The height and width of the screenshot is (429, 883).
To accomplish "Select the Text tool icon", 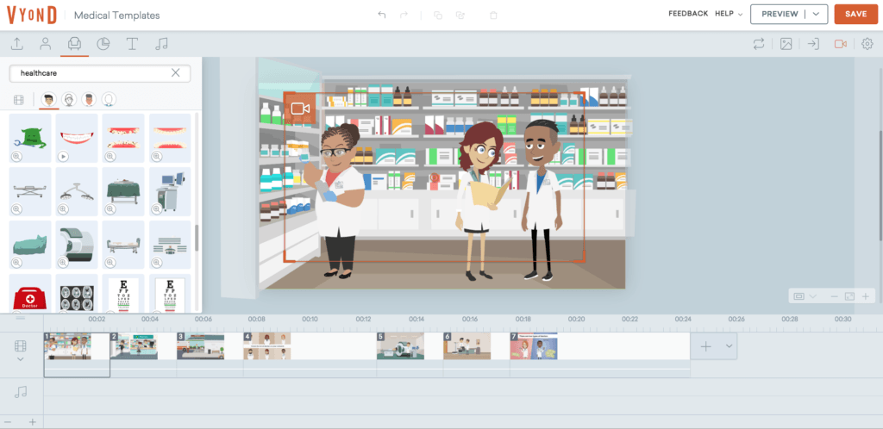I will 132,44.
